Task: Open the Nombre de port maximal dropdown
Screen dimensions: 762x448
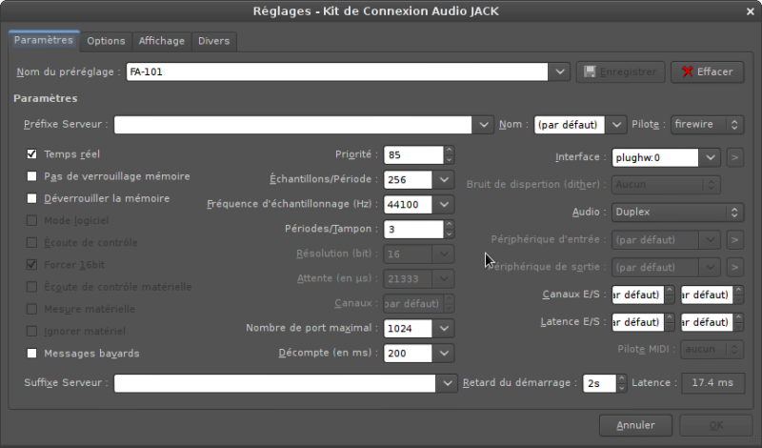Action: pyautogui.click(x=444, y=328)
